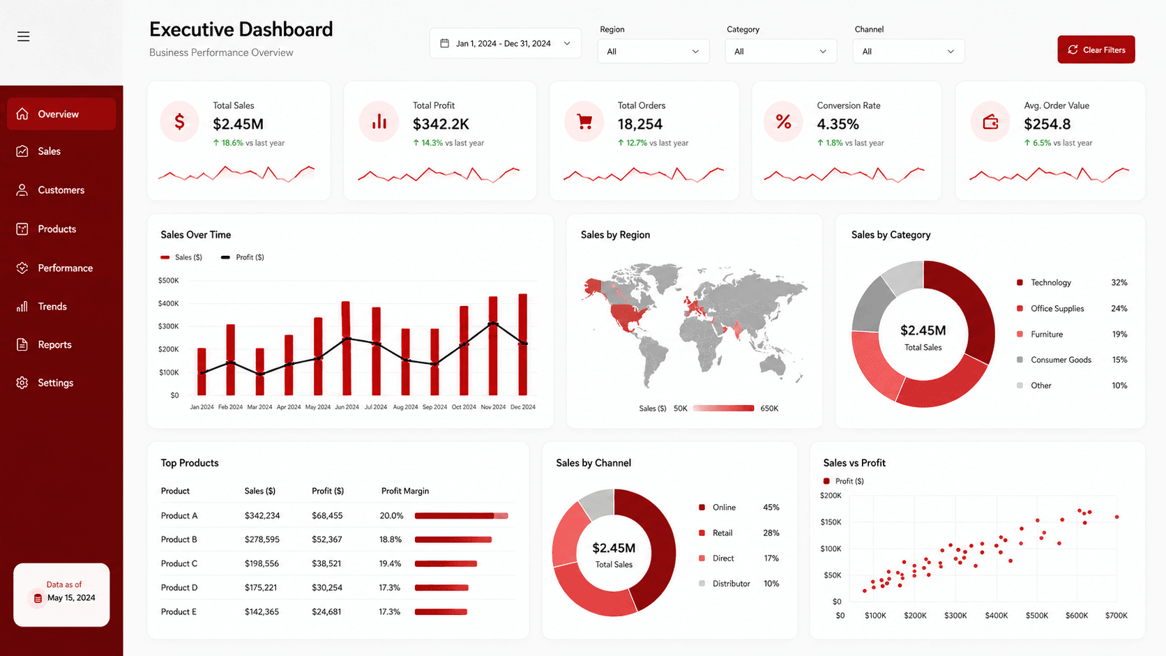Screen dimensions: 1166x656
Task: Click the calendar icon in date picker
Action: (x=445, y=43)
